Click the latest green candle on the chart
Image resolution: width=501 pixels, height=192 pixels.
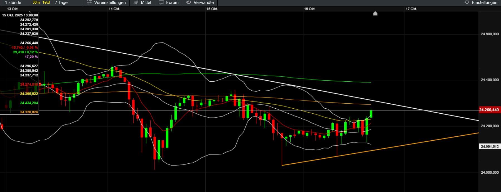click(x=371, y=114)
